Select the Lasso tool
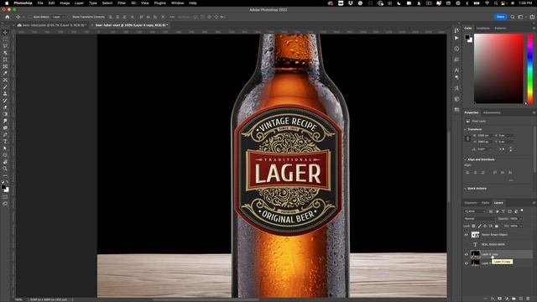 coord(5,46)
